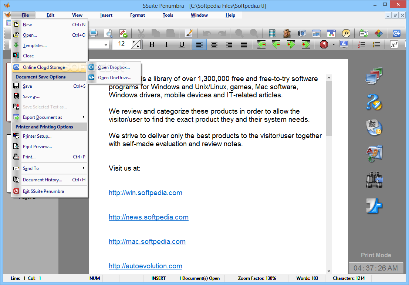Click the org chart diagram icon
Screen dimensions: 409x285
point(331,33)
